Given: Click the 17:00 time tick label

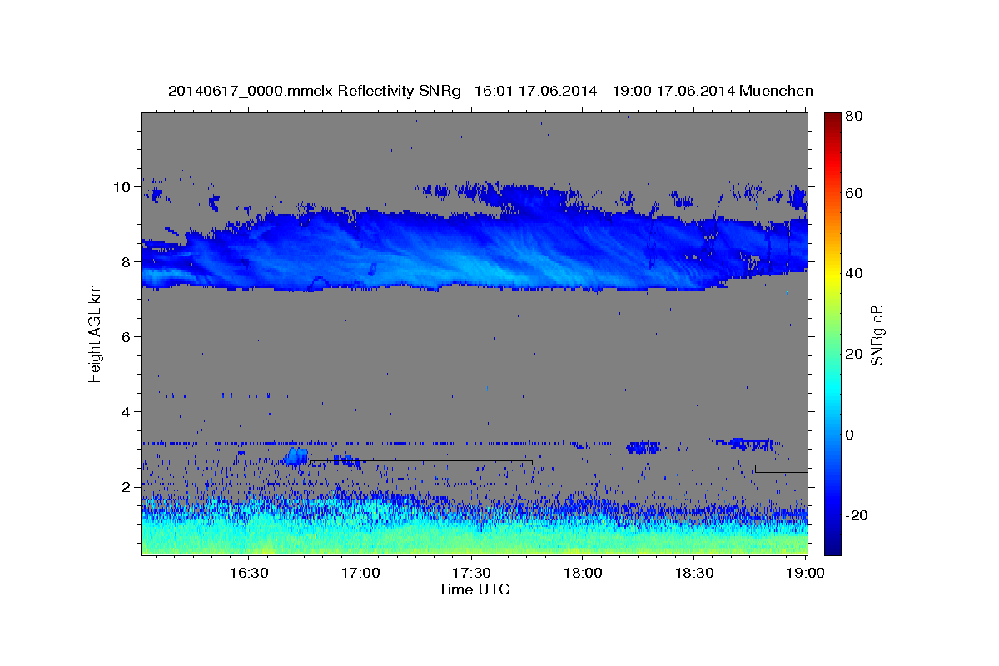Looking at the screenshot, I should [360, 573].
